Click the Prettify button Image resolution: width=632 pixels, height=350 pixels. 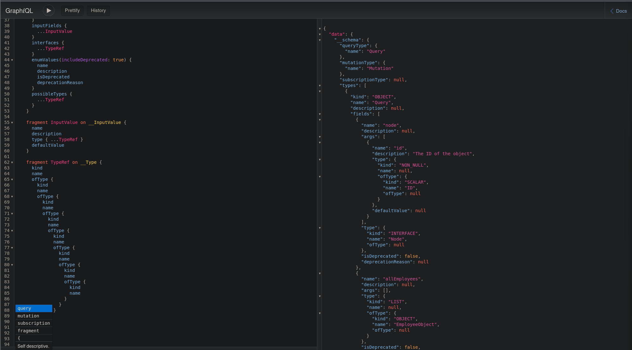point(72,10)
